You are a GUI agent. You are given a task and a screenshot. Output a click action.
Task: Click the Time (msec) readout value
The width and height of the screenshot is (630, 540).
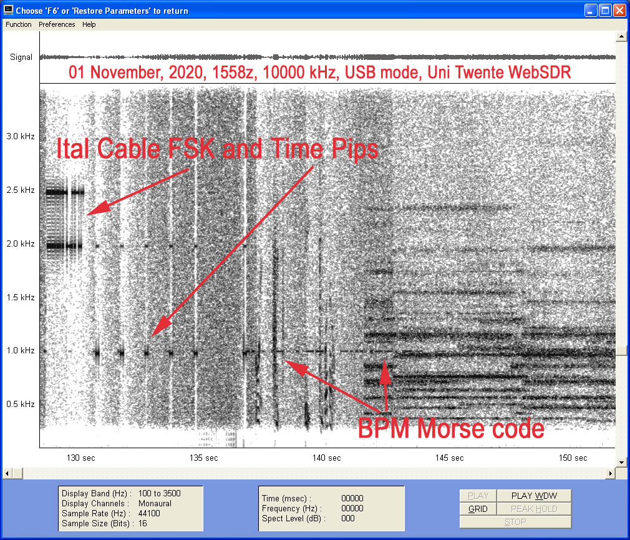pyautogui.click(x=352, y=498)
